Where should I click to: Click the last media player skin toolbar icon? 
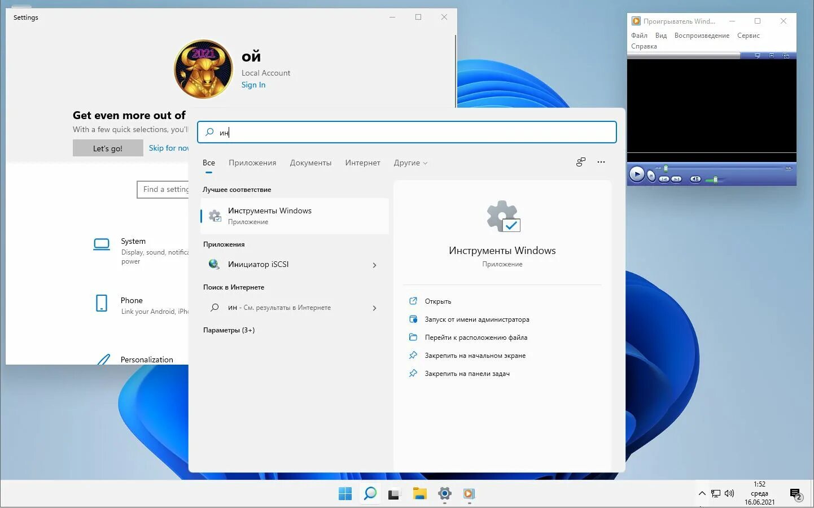(786, 55)
